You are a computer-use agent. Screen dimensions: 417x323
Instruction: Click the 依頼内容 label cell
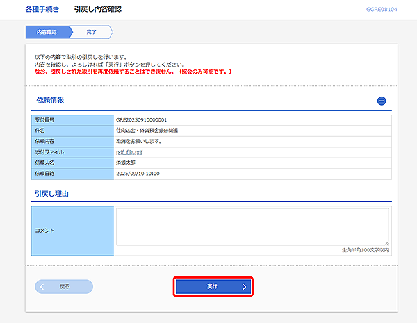(x=72, y=142)
